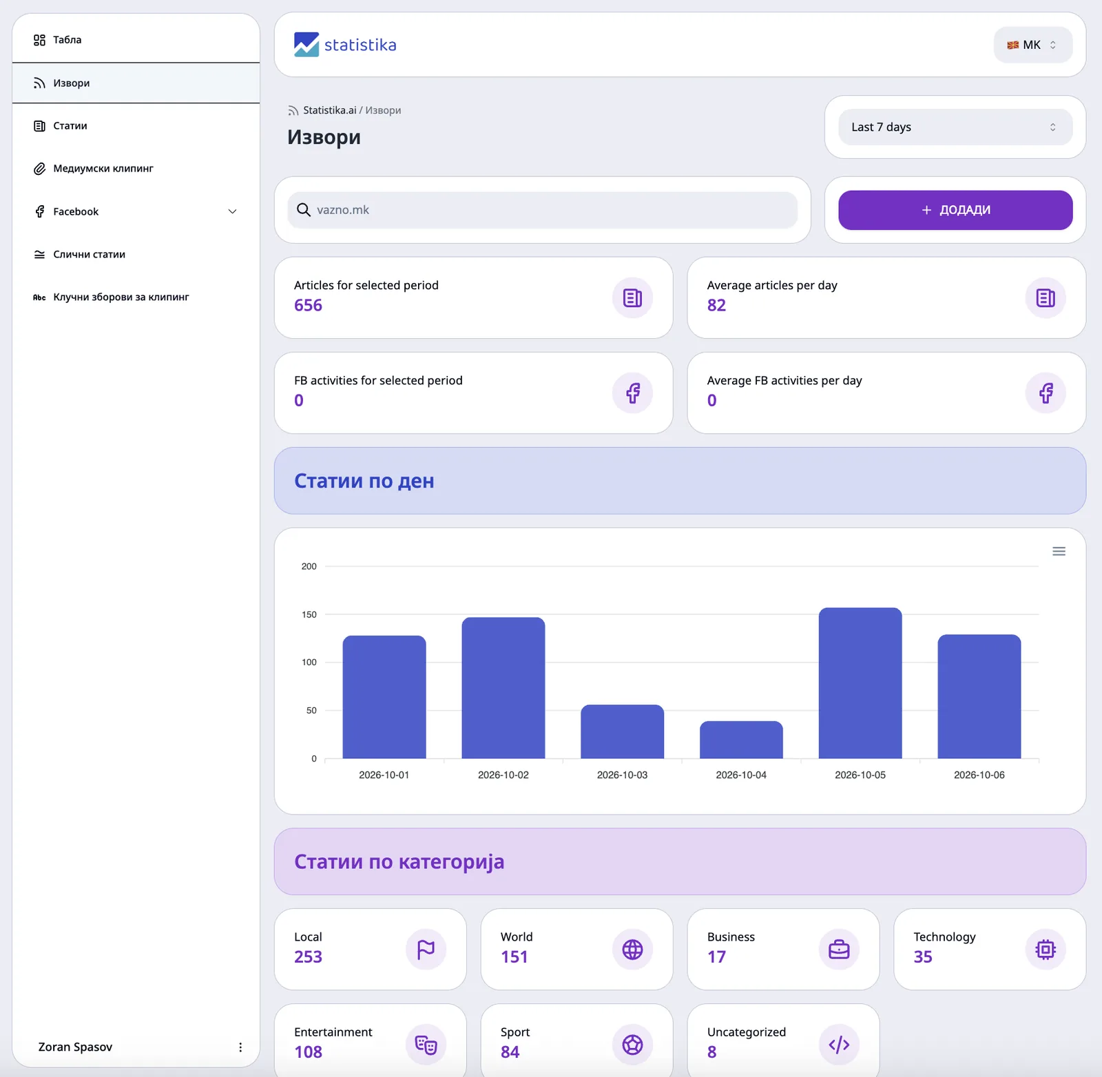Open user options dots beside Zoran Spasov
Screen dimensions: 1102x1077
[240, 1047]
